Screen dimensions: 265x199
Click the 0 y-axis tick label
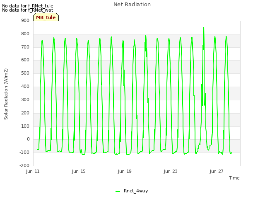[28, 139]
